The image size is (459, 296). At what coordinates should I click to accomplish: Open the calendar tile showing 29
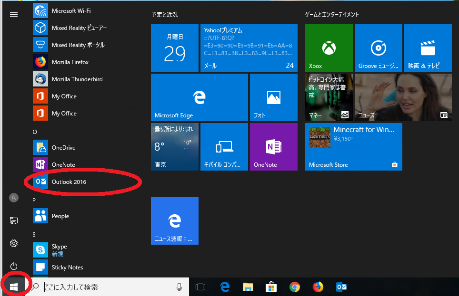coord(175,48)
